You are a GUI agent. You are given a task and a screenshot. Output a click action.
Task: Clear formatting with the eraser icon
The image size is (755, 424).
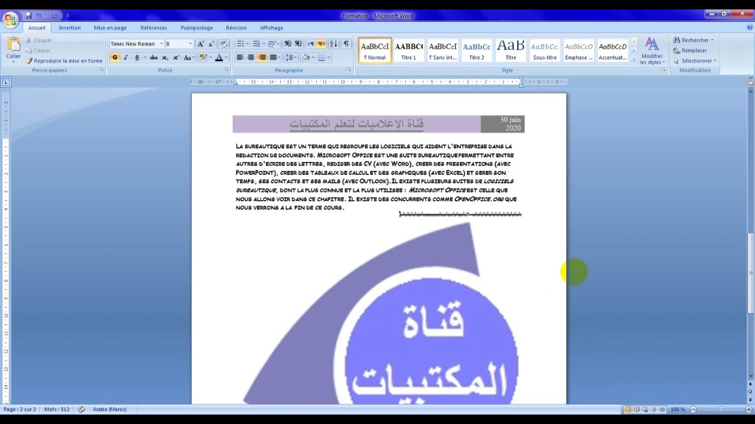pos(224,44)
